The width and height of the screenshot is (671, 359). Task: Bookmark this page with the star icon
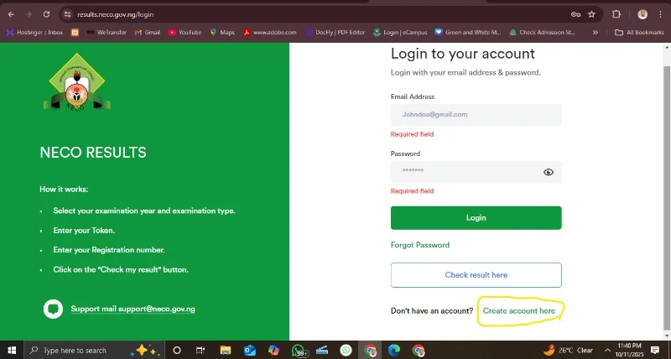pos(591,14)
